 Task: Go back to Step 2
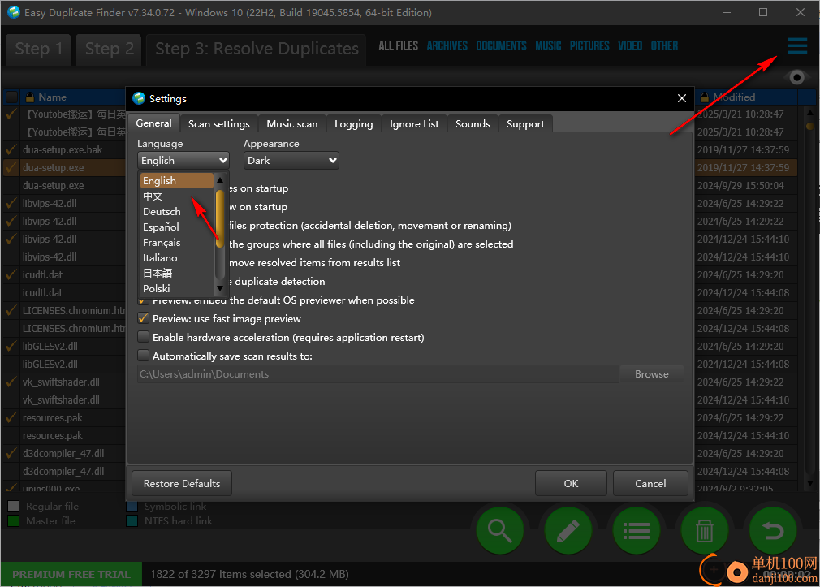tap(109, 50)
